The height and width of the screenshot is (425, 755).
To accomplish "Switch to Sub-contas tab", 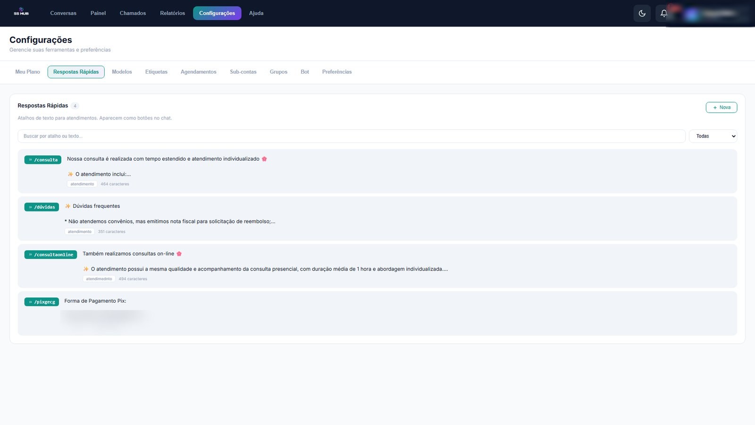I will (x=243, y=72).
